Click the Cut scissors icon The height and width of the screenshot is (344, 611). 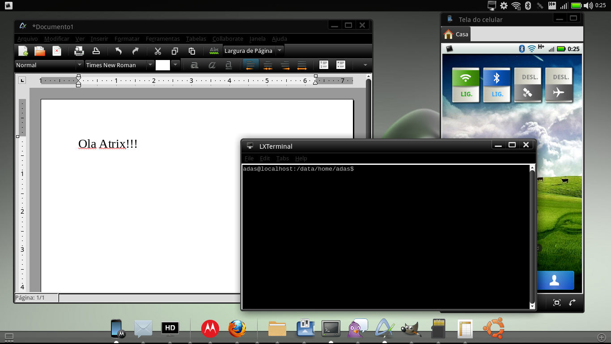(157, 51)
